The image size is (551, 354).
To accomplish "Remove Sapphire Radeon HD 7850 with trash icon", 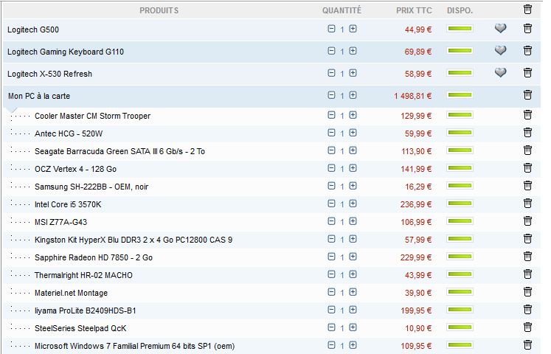I will (527, 257).
